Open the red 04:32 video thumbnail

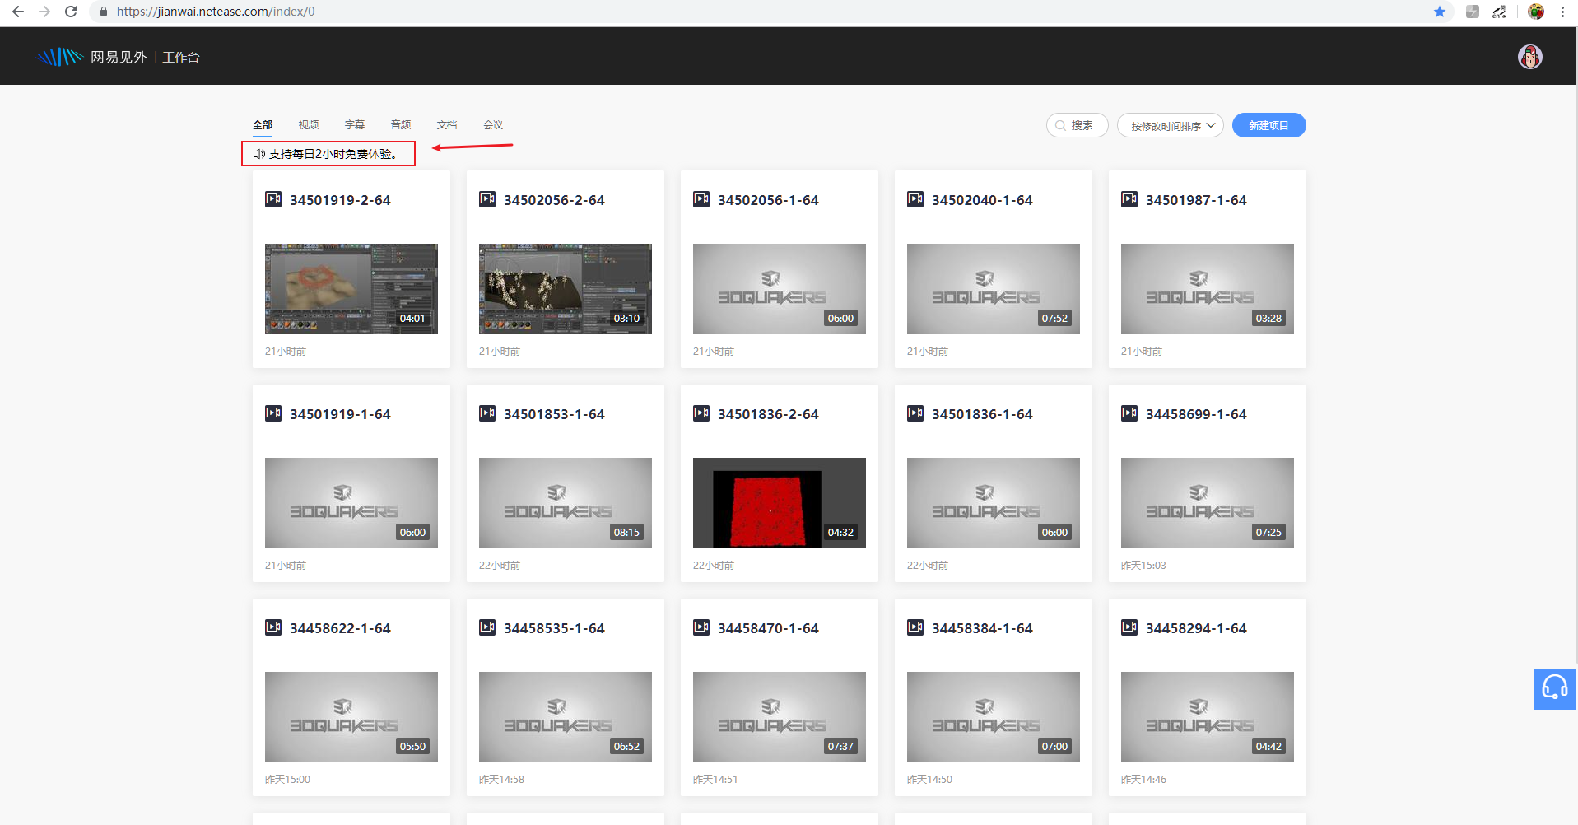(x=780, y=503)
